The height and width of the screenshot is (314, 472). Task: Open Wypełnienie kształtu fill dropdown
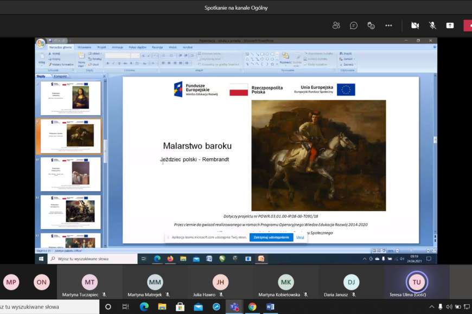pos(319,54)
